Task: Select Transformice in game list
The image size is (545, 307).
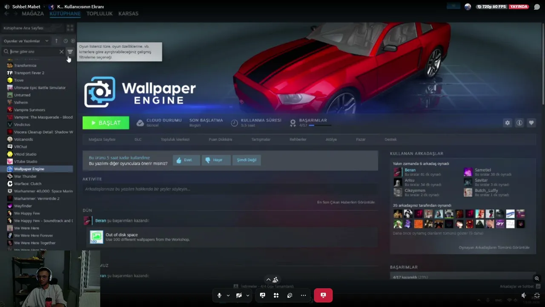Action: click(25, 66)
